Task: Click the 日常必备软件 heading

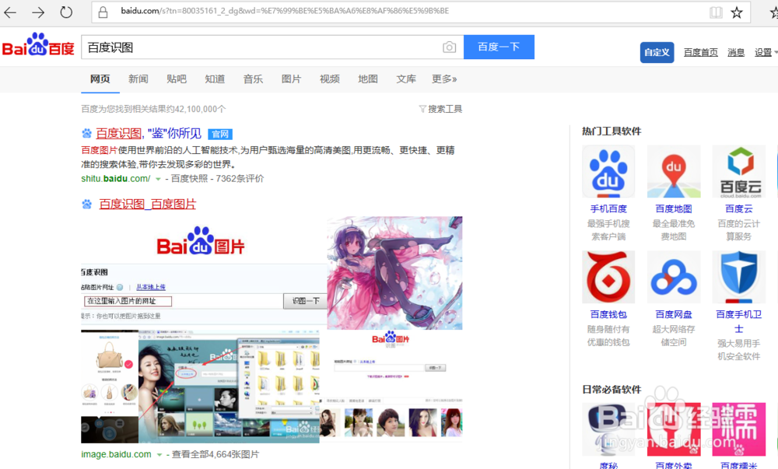Action: pyautogui.click(x=612, y=389)
